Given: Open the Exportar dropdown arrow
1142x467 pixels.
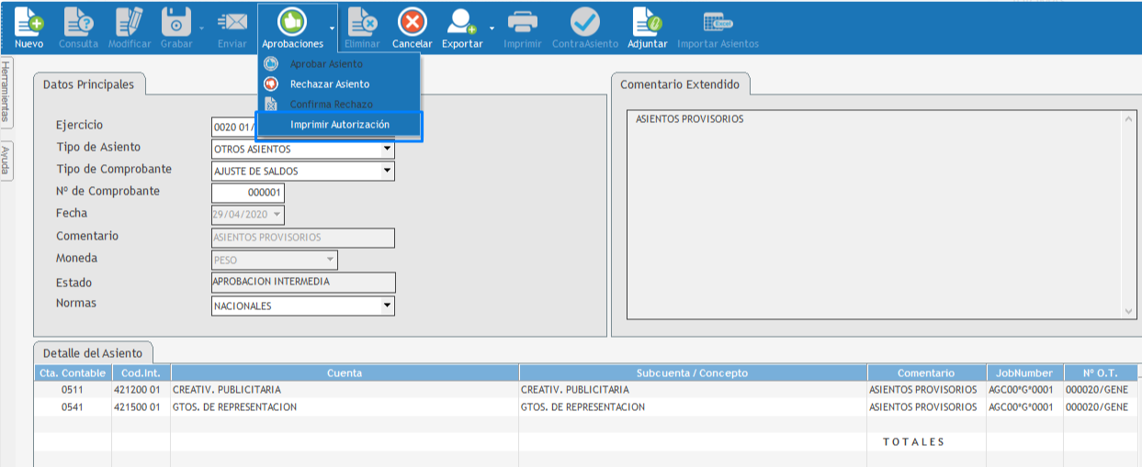Looking at the screenshot, I should [x=492, y=28].
